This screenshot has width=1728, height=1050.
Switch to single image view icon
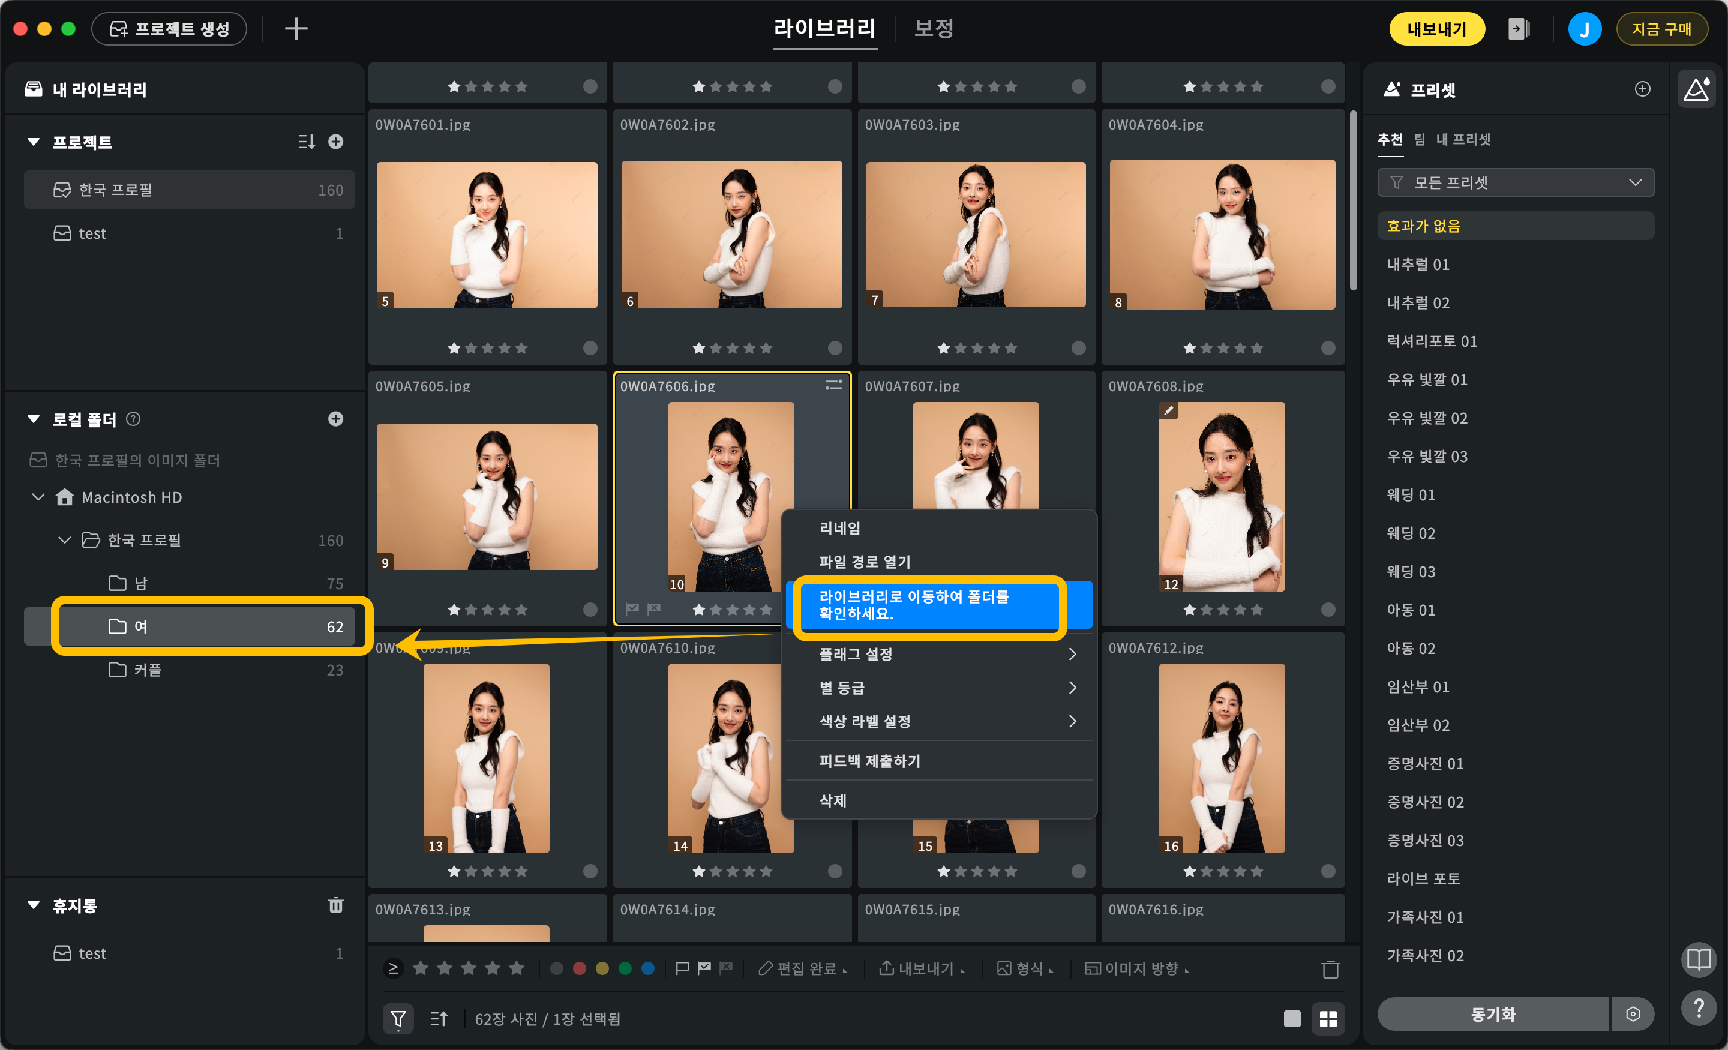pyautogui.click(x=1292, y=1018)
